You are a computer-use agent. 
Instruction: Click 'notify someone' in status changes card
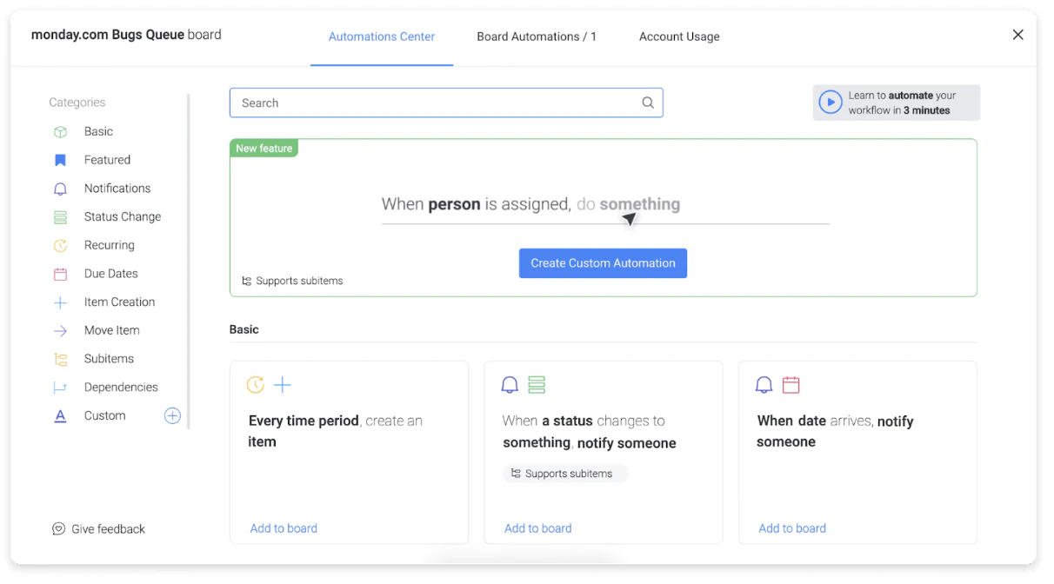tap(626, 442)
